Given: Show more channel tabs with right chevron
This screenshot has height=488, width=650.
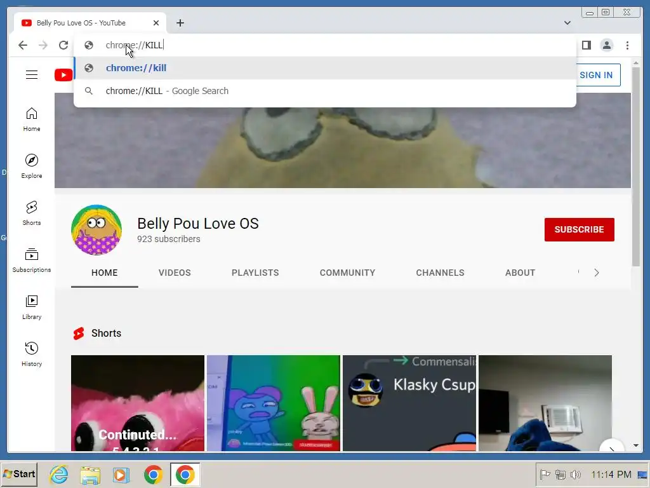Looking at the screenshot, I should click(597, 273).
